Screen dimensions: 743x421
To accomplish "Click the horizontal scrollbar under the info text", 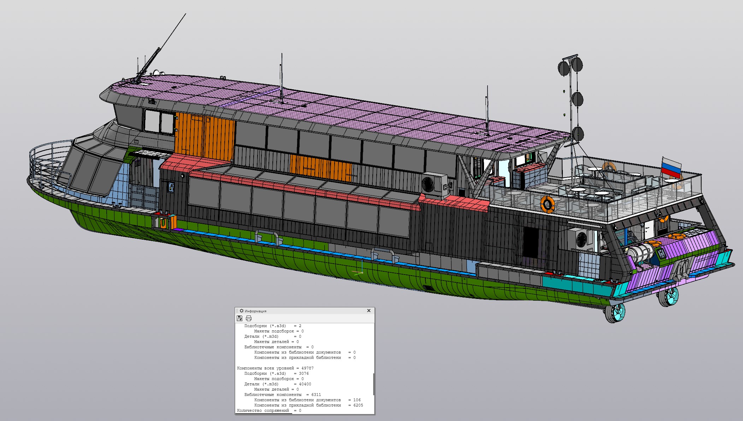I will pos(264,413).
